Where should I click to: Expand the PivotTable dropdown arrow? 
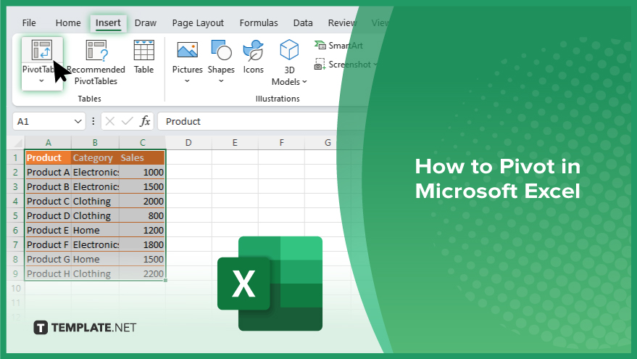[x=41, y=81]
